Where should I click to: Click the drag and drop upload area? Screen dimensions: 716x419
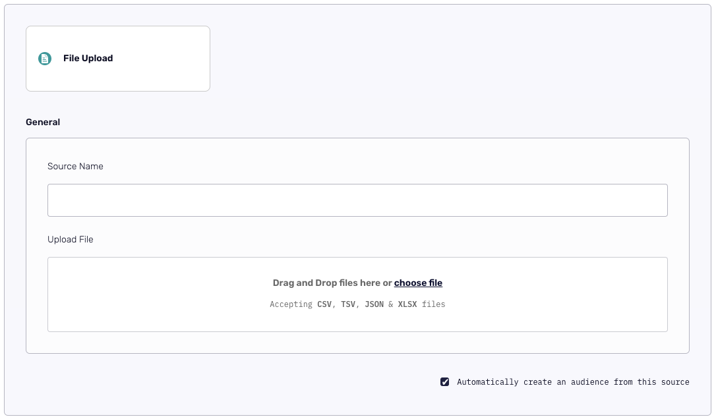pyautogui.click(x=357, y=294)
